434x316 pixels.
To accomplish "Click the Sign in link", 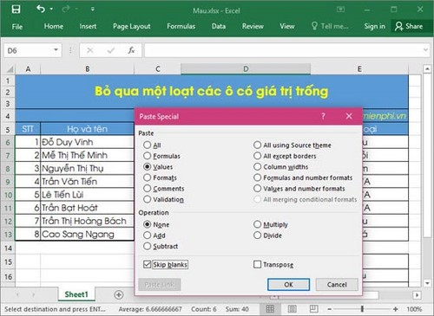I will point(375,26).
